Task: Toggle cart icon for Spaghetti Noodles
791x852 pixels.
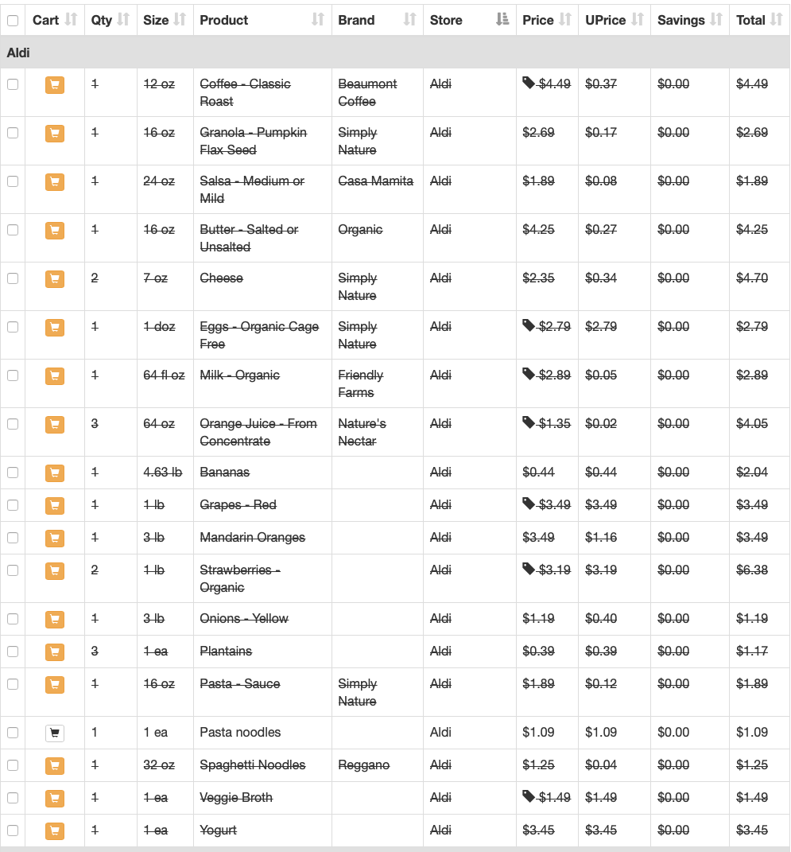Action: pyautogui.click(x=55, y=765)
